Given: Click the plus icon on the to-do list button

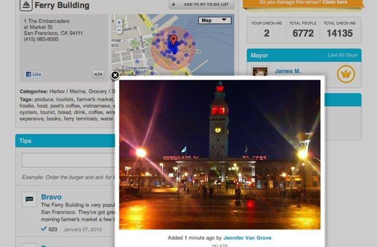Looking at the screenshot, I should click(173, 4).
